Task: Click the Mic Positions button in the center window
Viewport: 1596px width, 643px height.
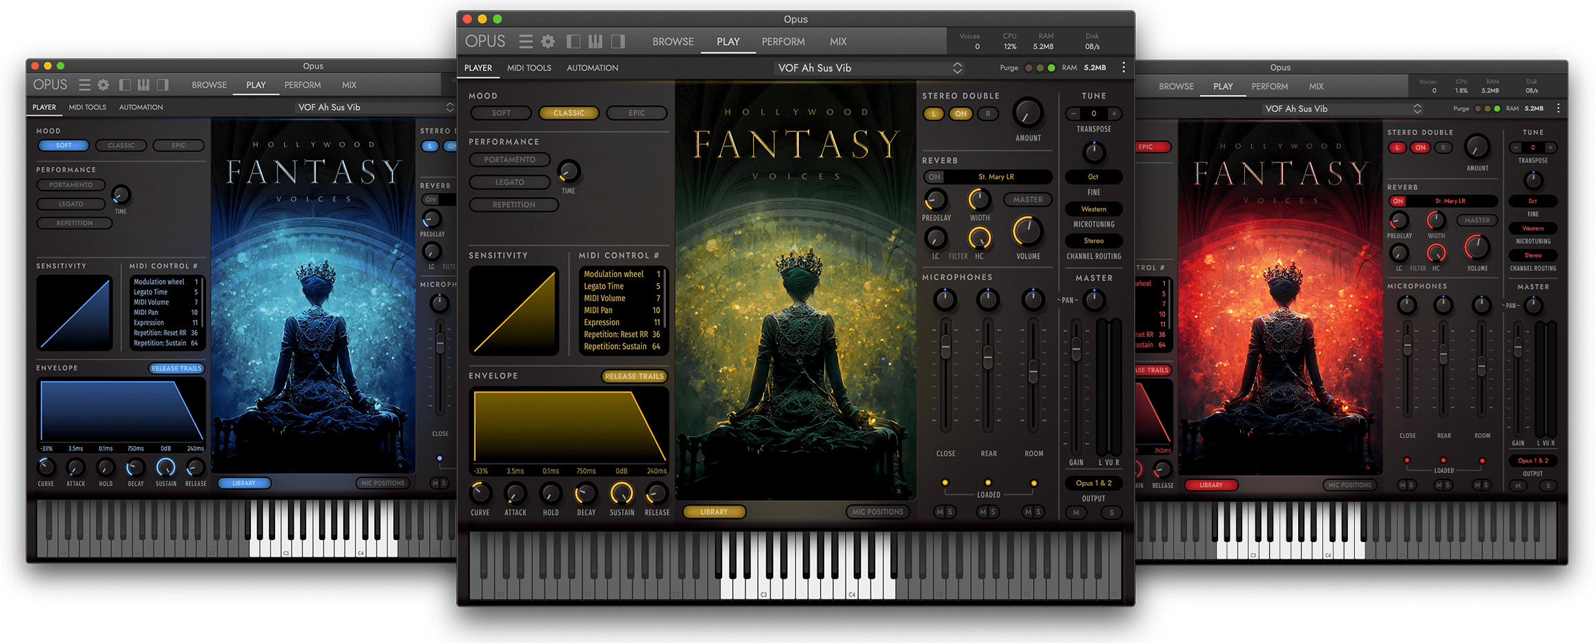Action: click(877, 512)
